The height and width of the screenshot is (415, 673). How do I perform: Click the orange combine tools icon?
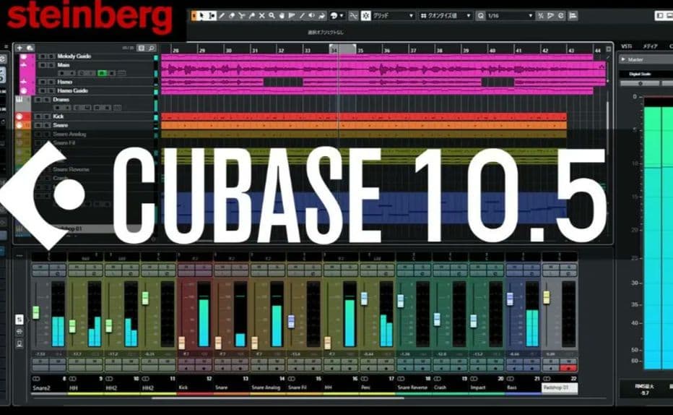point(194,16)
